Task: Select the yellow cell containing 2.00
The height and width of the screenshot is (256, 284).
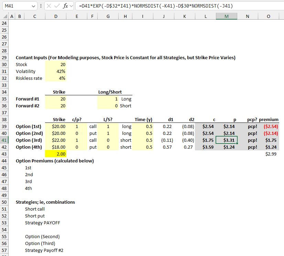Action: (56, 154)
